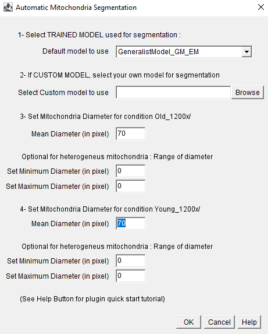Select the GeneralistModel_GM_EM combo box
The height and width of the screenshot is (334, 268).
pyautogui.click(x=184, y=52)
